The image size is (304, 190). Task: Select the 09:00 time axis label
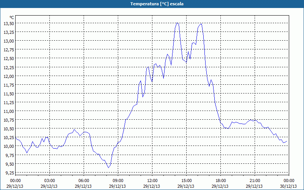pos(118,181)
